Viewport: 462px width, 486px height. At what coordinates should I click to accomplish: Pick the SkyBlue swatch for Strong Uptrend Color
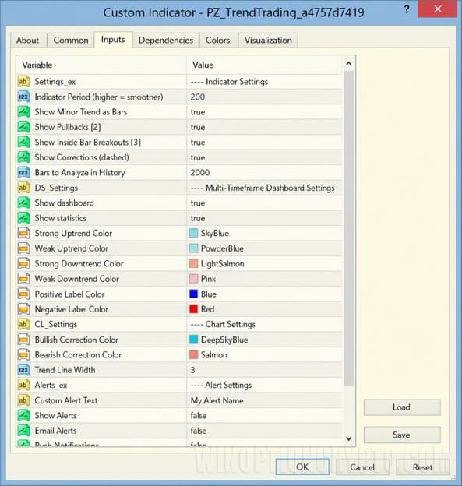tap(193, 234)
